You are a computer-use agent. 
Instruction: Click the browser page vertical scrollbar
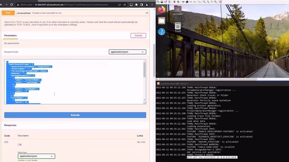click(154, 61)
